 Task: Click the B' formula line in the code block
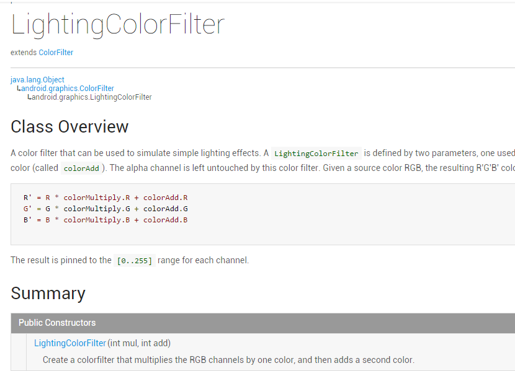105,220
